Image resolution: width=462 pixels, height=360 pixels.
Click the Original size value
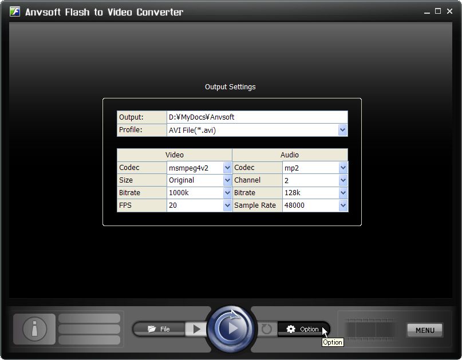[181, 180]
